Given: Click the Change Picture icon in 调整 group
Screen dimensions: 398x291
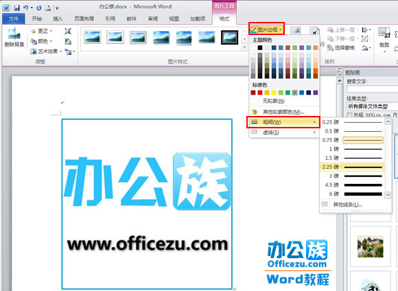Looking at the screenshot, I should pos(68,41).
